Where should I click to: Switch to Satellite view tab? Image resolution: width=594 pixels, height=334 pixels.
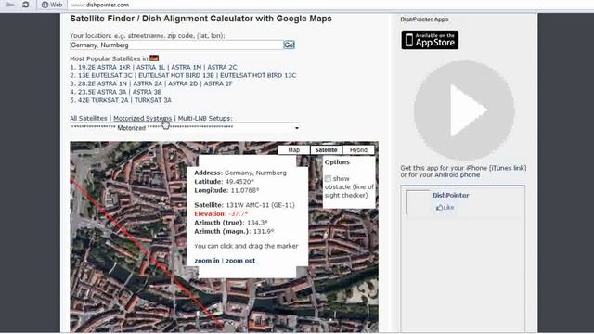click(x=326, y=150)
